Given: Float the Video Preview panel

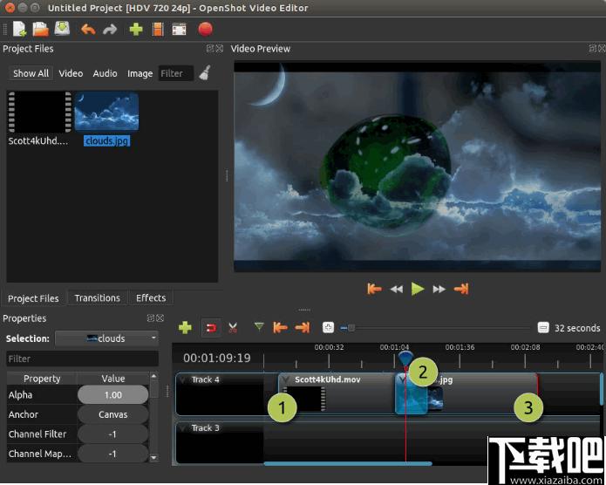Looking at the screenshot, I should 592,48.
